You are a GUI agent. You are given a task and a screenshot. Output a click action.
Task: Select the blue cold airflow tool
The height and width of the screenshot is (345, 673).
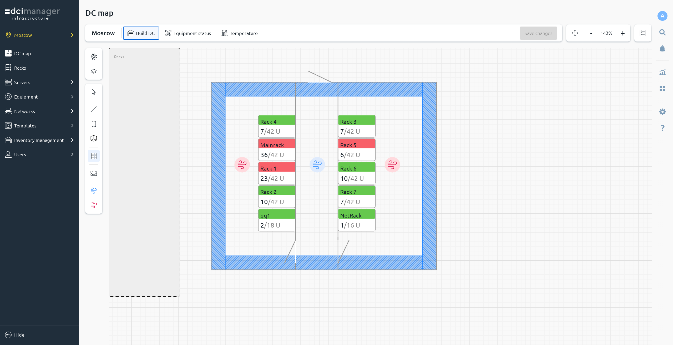pos(94,190)
